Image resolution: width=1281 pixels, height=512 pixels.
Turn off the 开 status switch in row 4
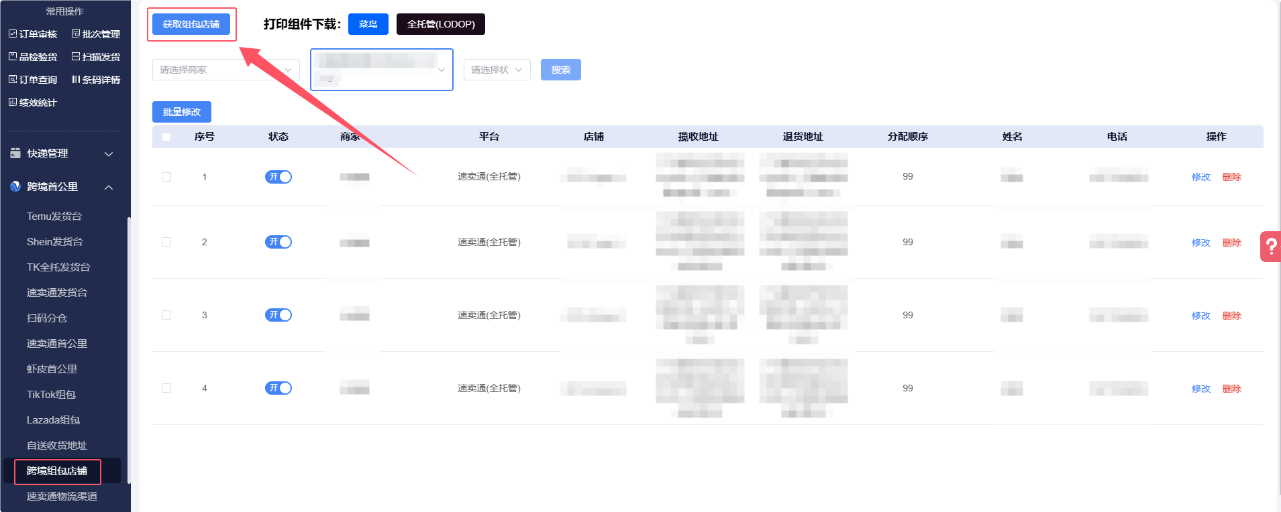278,388
